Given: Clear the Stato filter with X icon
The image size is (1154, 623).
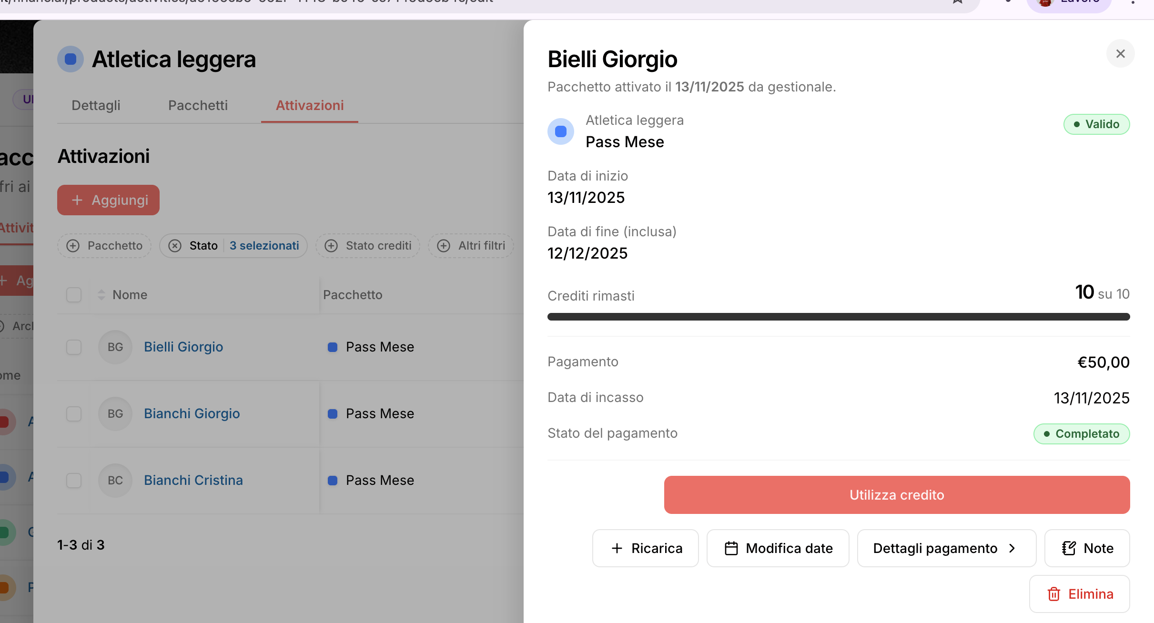Looking at the screenshot, I should point(175,246).
